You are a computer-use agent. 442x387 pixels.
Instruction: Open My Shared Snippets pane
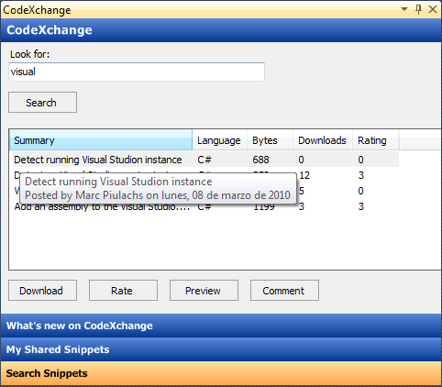point(221,349)
